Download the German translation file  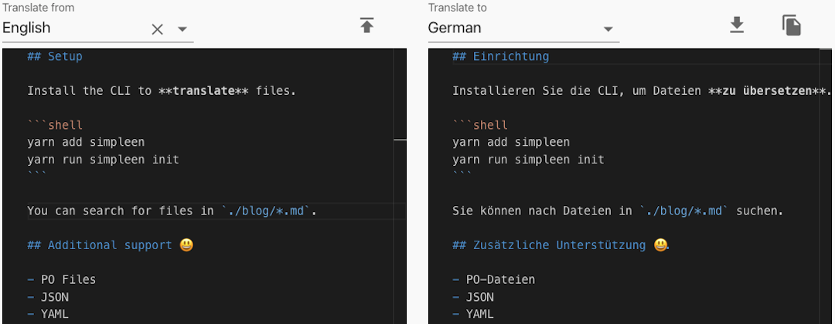(737, 25)
